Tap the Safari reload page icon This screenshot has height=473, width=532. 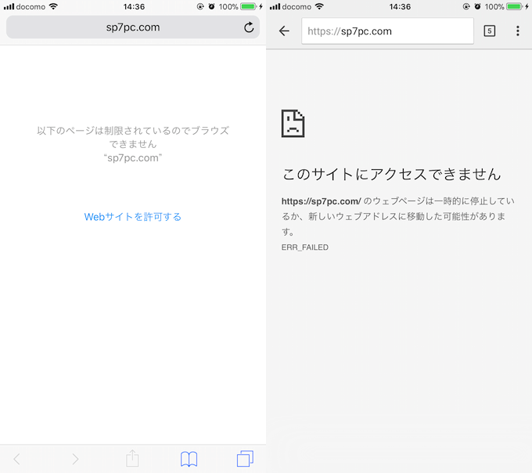pos(249,27)
